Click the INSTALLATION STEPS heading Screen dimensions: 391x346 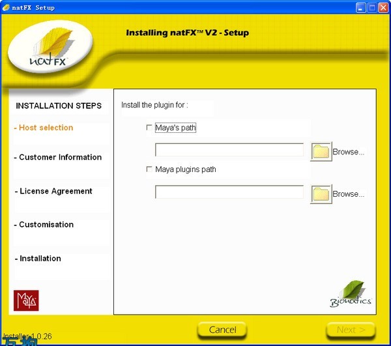click(x=59, y=106)
